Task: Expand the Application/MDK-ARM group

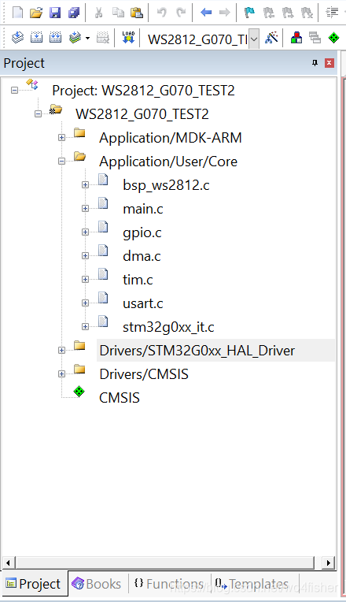Action: (61, 138)
